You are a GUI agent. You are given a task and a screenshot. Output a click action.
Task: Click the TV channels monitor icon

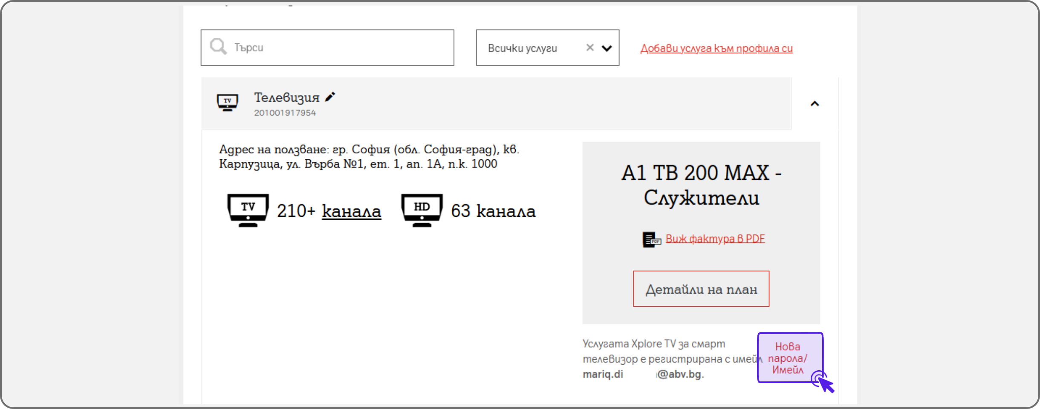(x=248, y=210)
